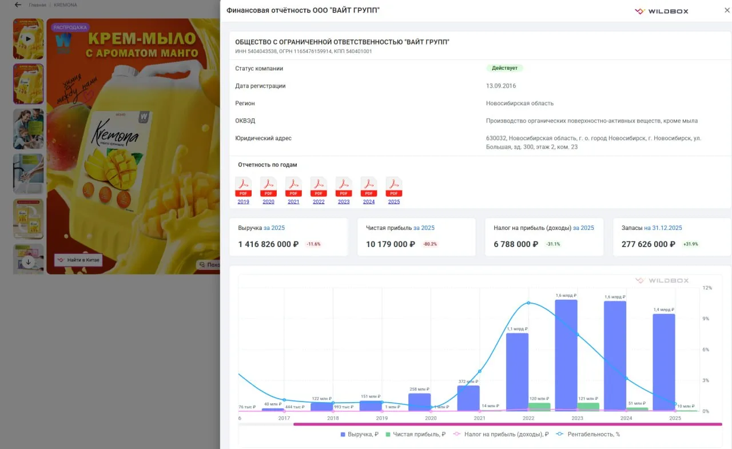This screenshot has height=449, width=732.
Task: Click the 'Действует' company status badge
Action: click(504, 68)
